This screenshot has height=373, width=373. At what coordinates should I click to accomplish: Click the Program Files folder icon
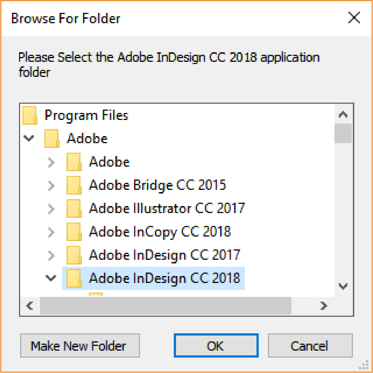click(30, 115)
